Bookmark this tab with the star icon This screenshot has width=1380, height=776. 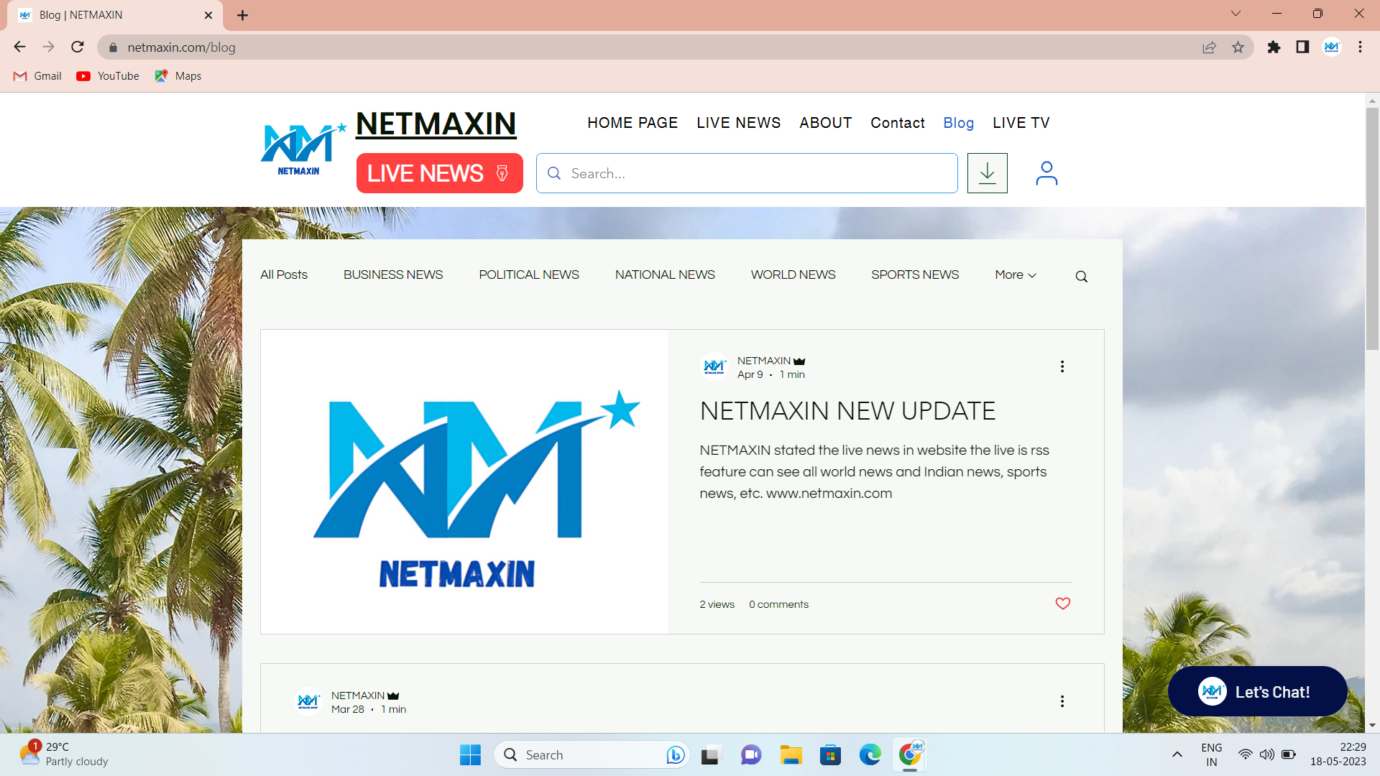pyautogui.click(x=1238, y=47)
